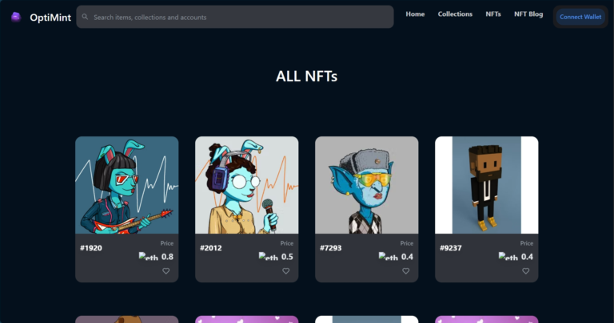Open the NFTs navigation link

click(493, 14)
